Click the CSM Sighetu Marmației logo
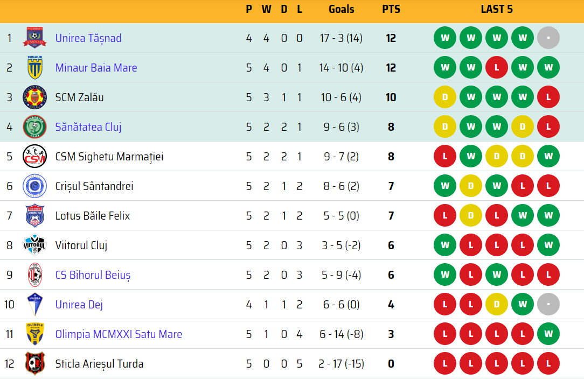Image resolution: width=584 pixels, height=380 pixels. click(x=34, y=157)
